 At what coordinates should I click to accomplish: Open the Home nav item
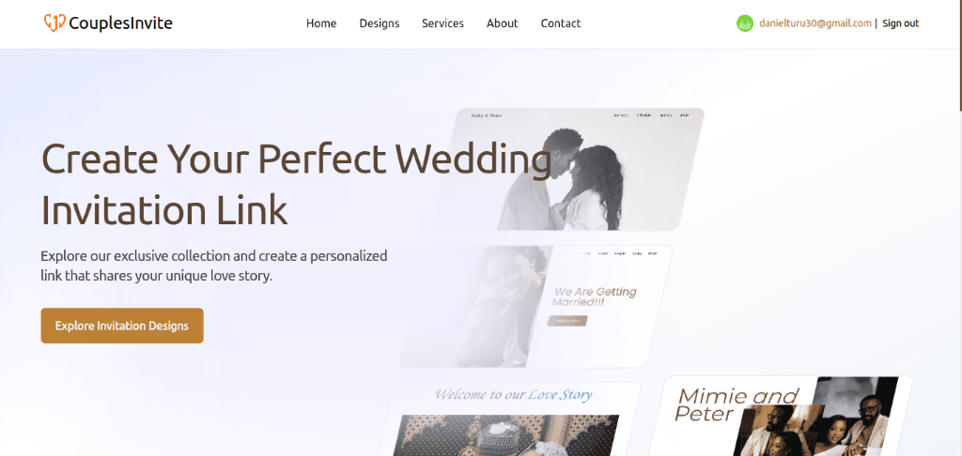pyautogui.click(x=321, y=23)
